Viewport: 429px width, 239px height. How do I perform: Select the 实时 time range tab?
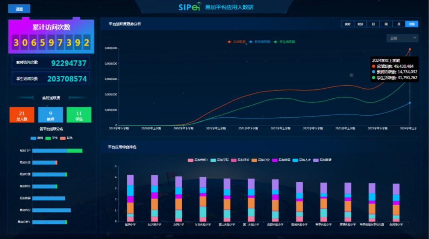347,24
